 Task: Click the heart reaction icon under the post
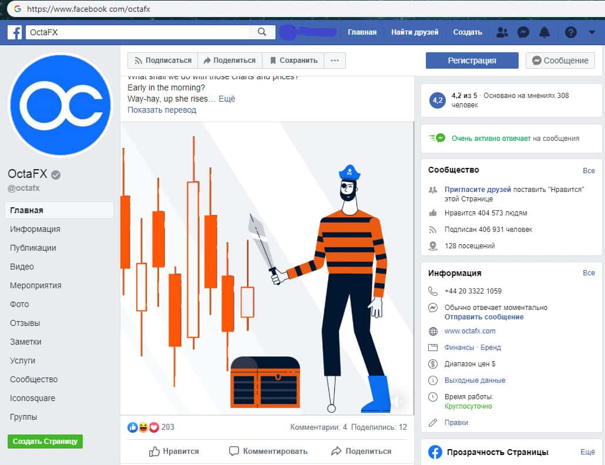[154, 427]
